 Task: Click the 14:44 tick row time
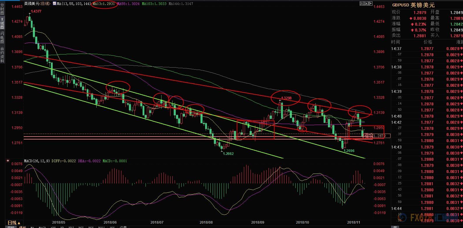click(x=396, y=208)
